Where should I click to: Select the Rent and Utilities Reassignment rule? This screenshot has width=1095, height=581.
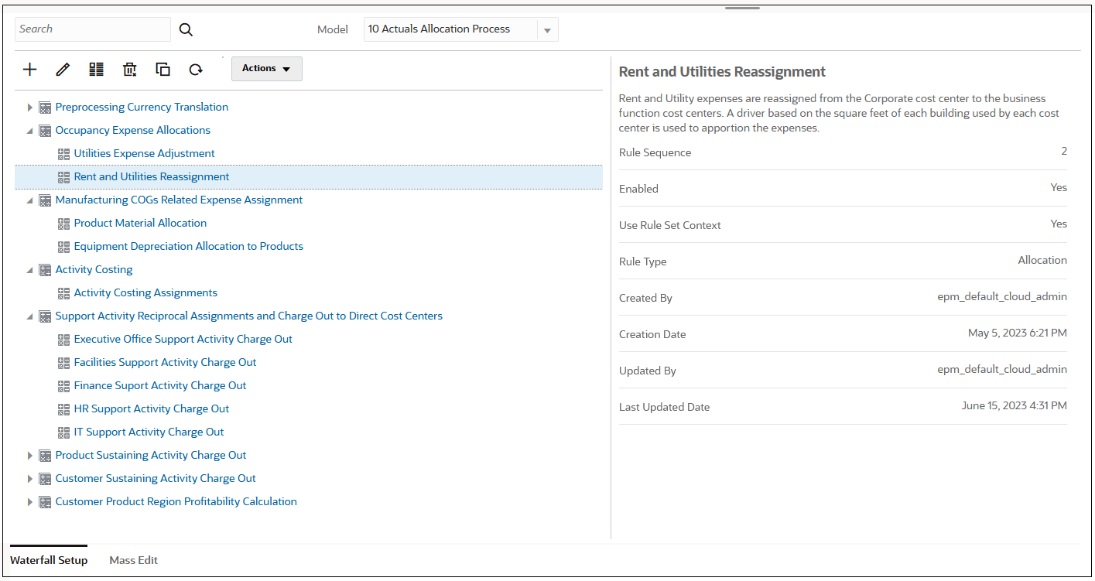151,176
